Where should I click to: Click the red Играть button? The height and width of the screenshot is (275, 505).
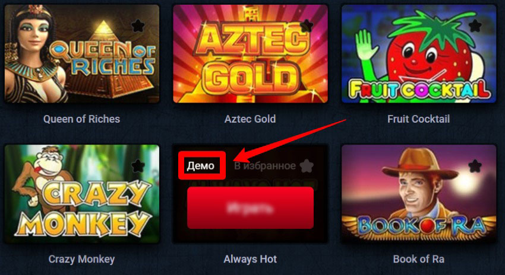point(250,208)
